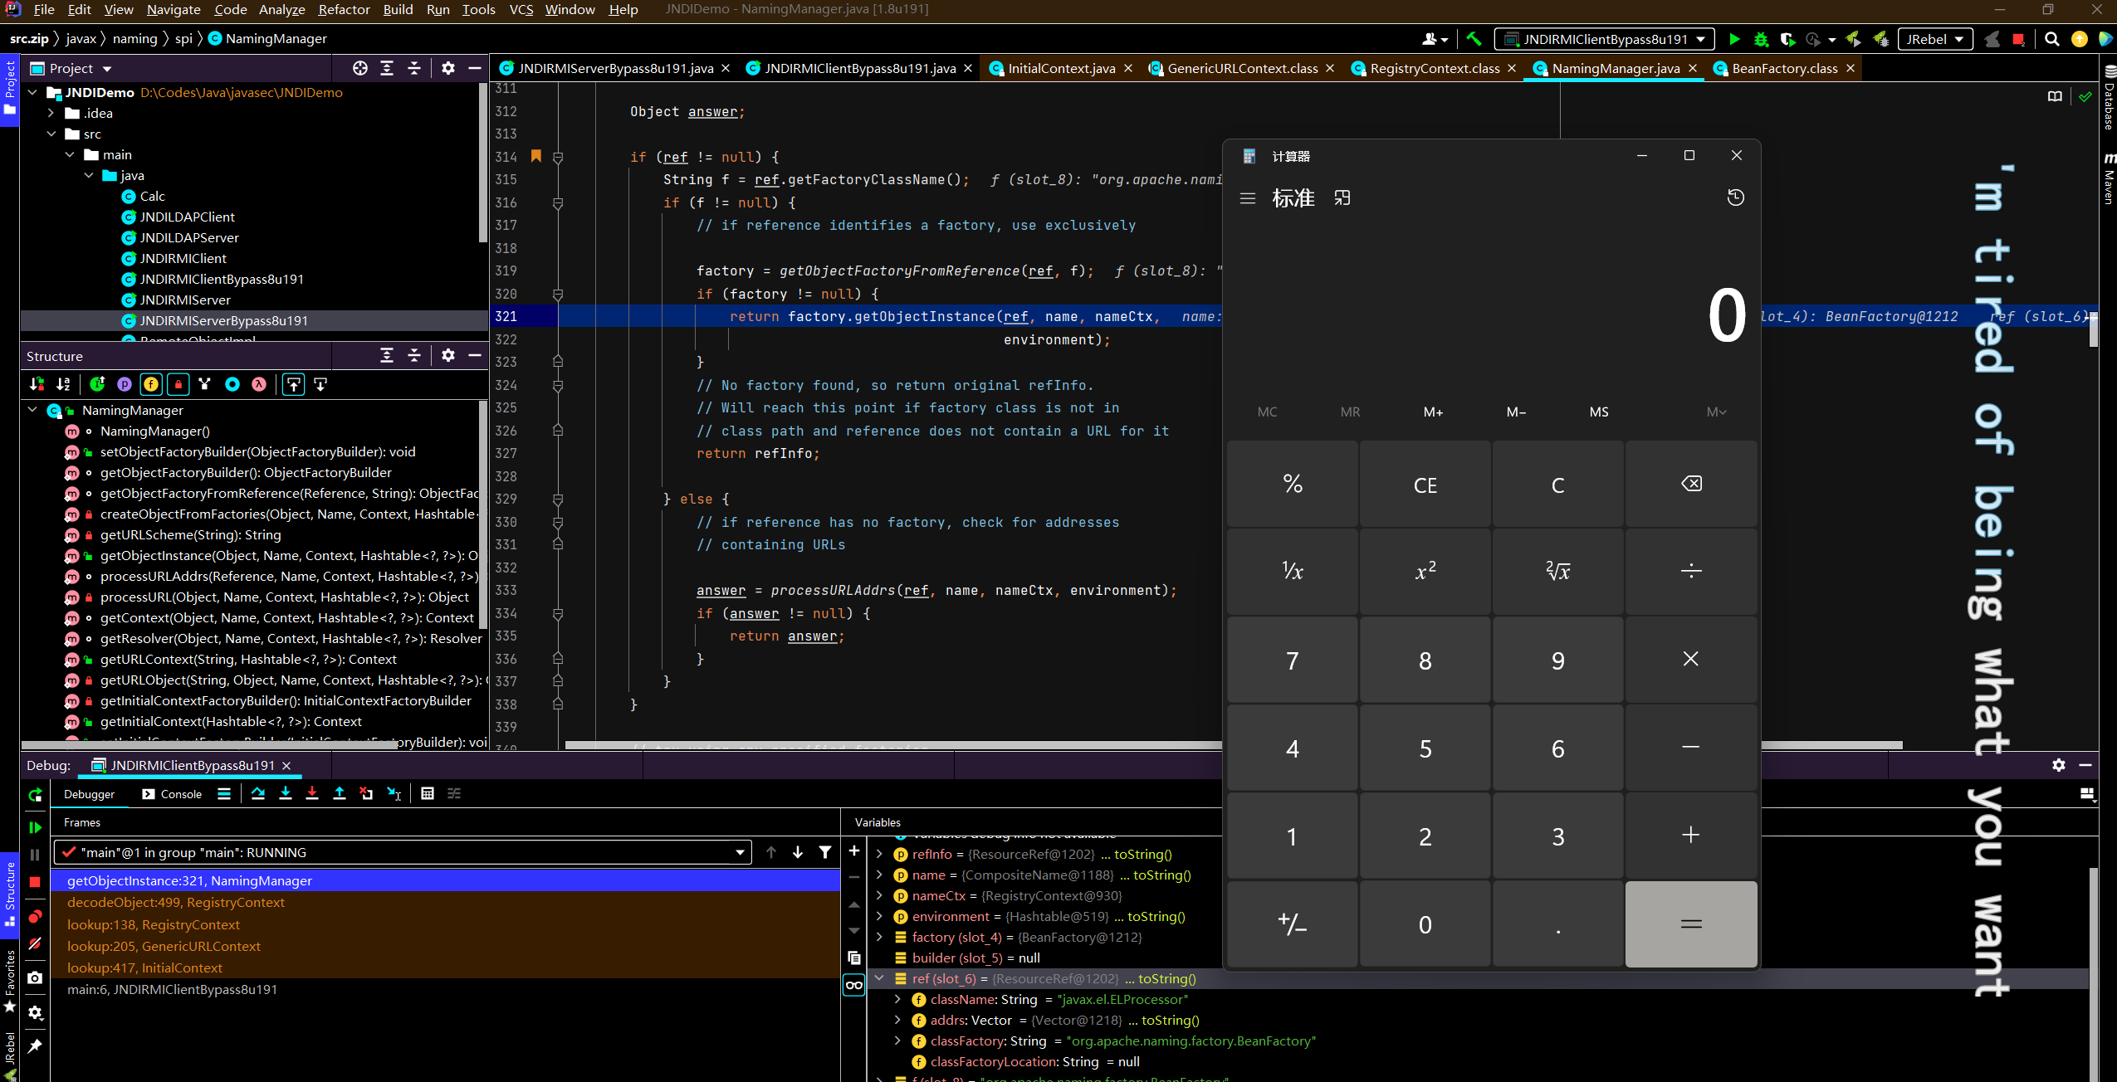The width and height of the screenshot is (2117, 1082).
Task: Resume the program with the green arrow
Action: tap(35, 827)
